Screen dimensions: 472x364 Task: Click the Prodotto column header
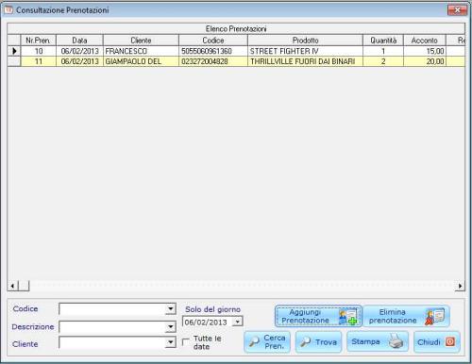tap(305, 41)
